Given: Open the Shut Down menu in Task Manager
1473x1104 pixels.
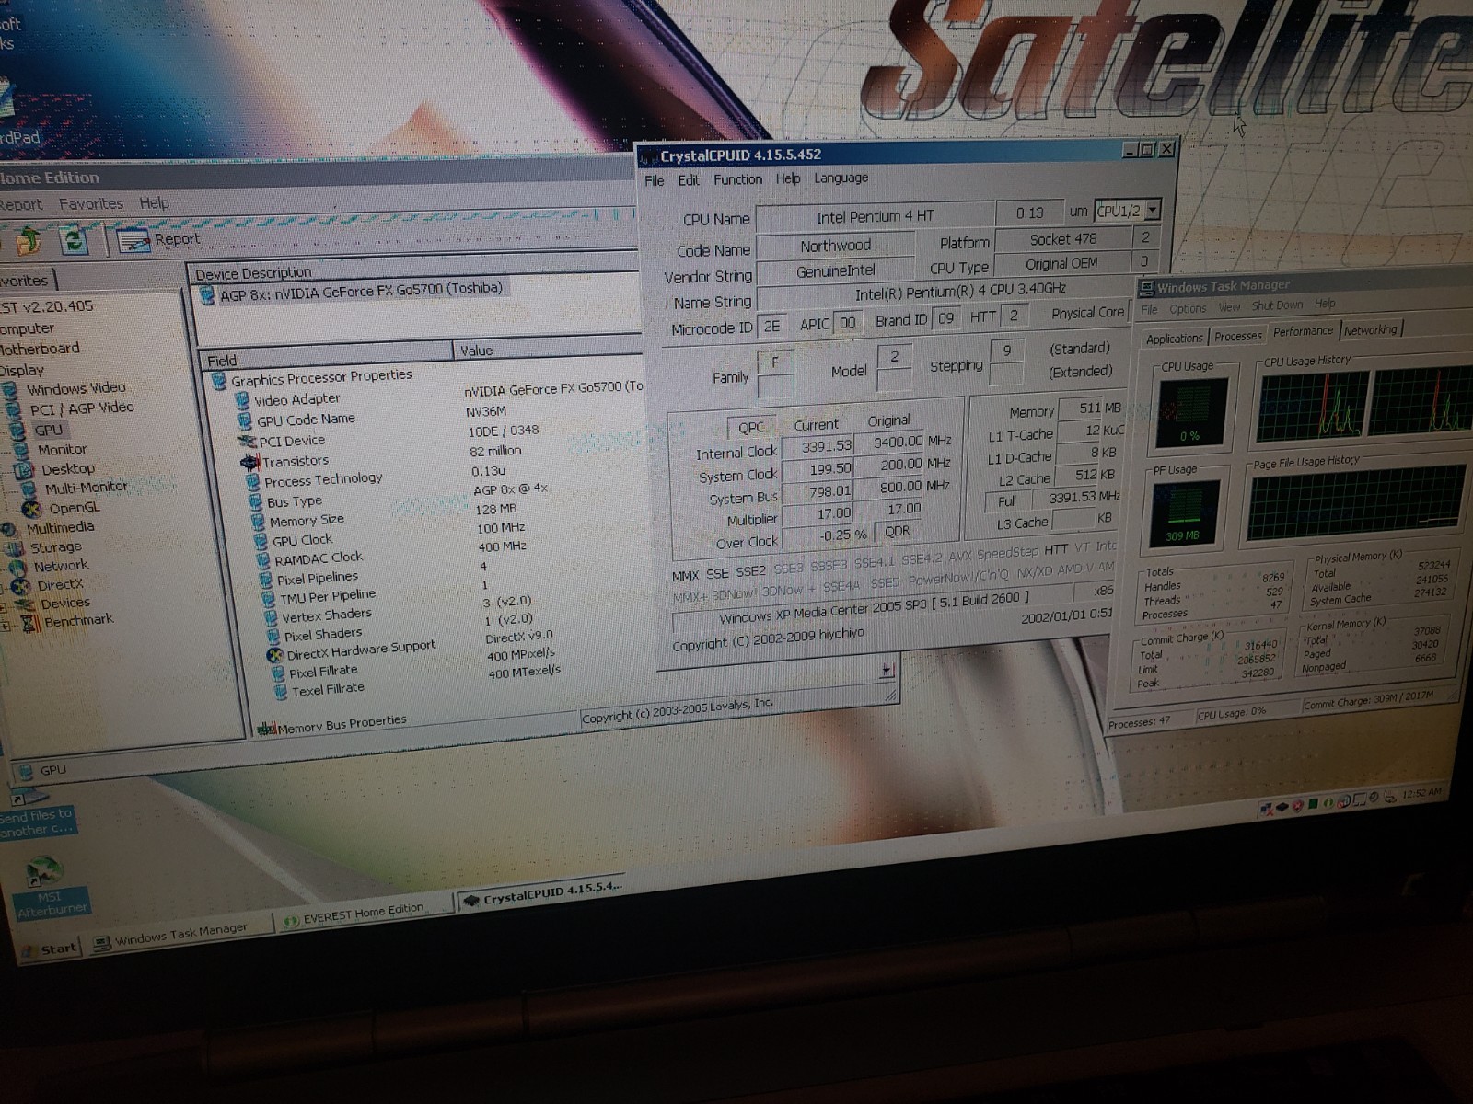Looking at the screenshot, I should click(x=1277, y=305).
